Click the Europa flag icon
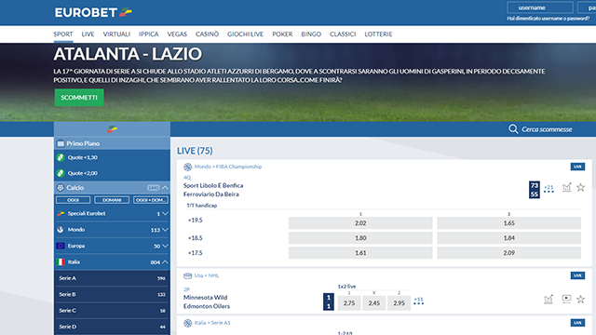Screen dimensions: 596x335 [x=61, y=246]
